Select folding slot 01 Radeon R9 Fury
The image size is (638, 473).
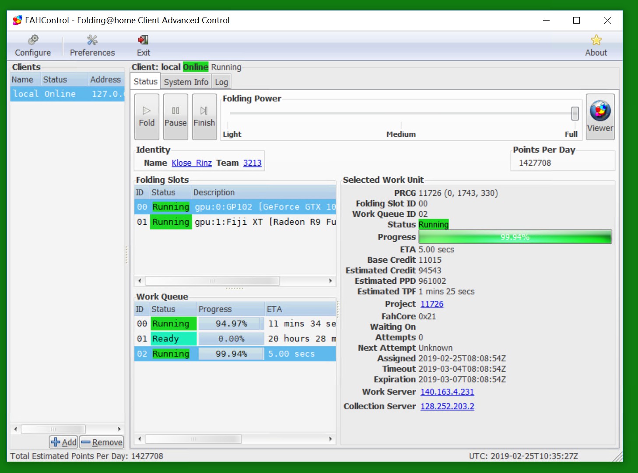point(235,222)
